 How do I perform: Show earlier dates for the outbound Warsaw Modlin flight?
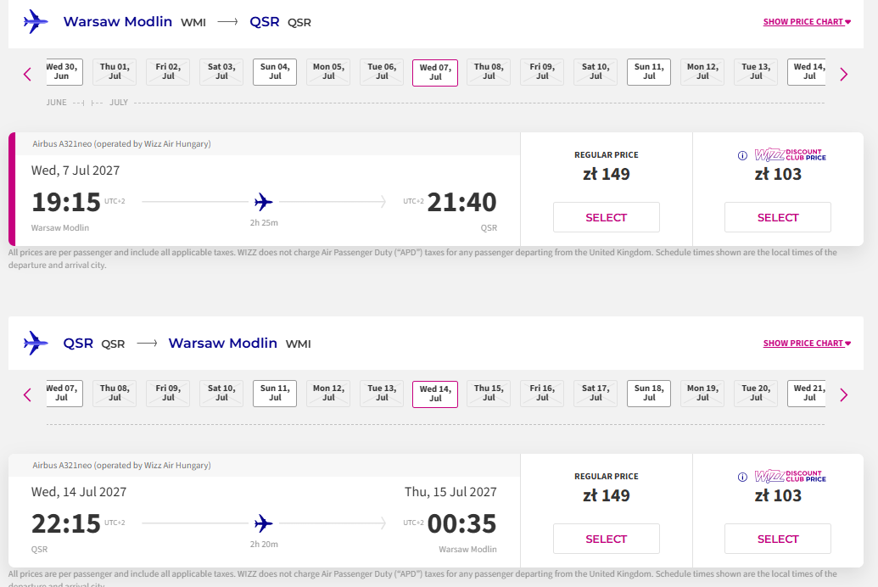click(x=27, y=74)
